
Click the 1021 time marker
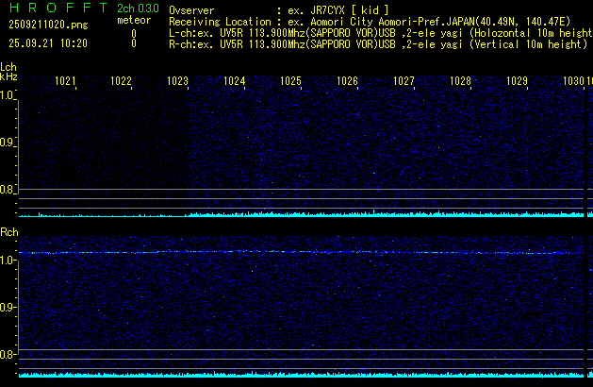click(65, 82)
